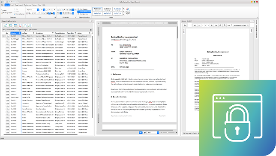Go to last page in the Viewer

216,26
